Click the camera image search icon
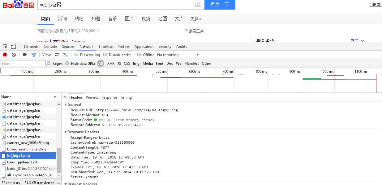 point(198,5)
